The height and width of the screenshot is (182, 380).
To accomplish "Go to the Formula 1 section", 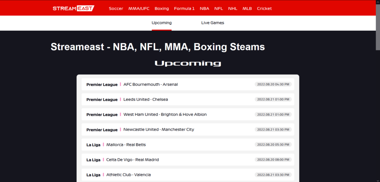I will coord(184,9).
